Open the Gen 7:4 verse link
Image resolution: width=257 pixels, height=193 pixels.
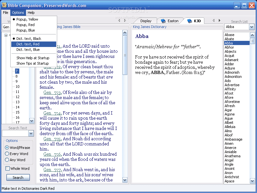pyautogui.click(x=52, y=113)
